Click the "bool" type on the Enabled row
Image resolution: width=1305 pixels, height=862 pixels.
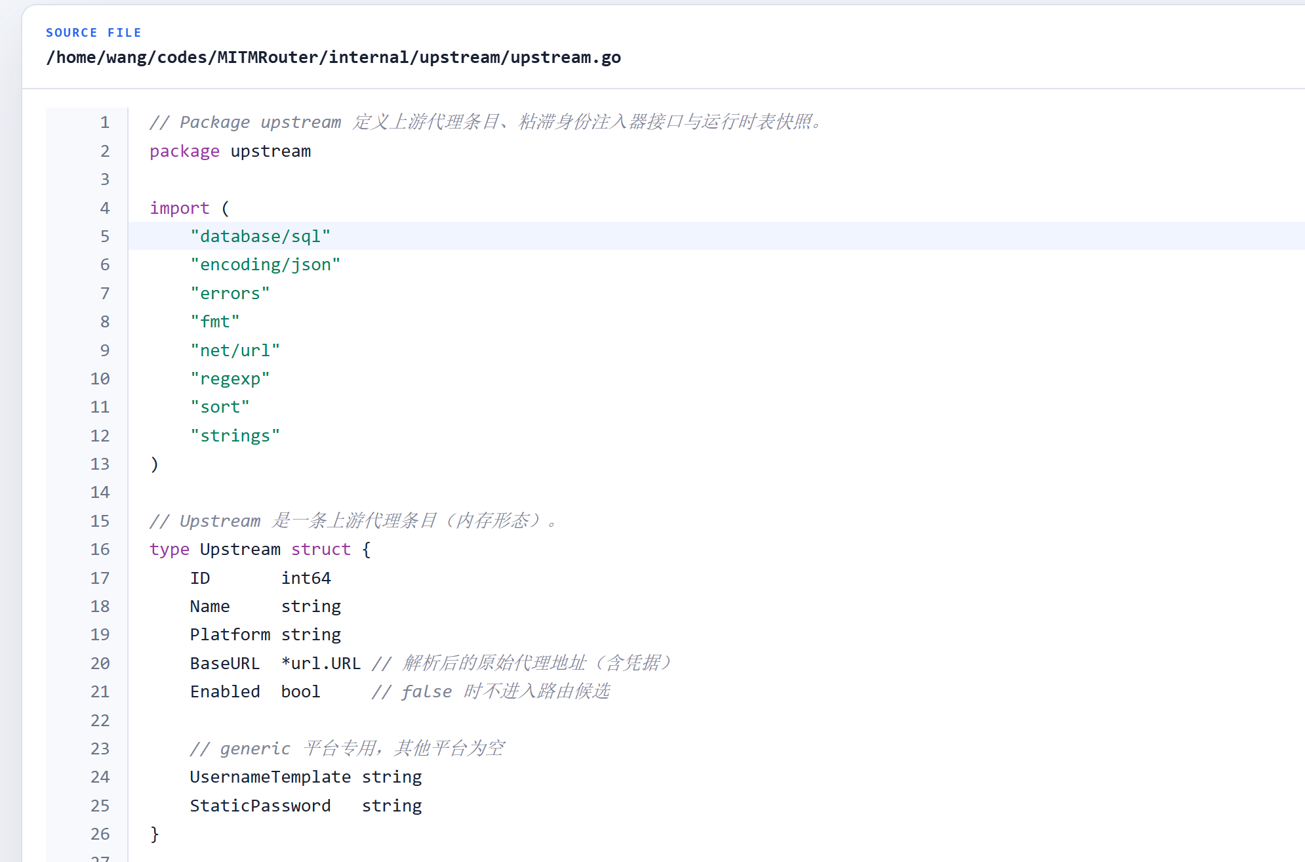(x=301, y=691)
